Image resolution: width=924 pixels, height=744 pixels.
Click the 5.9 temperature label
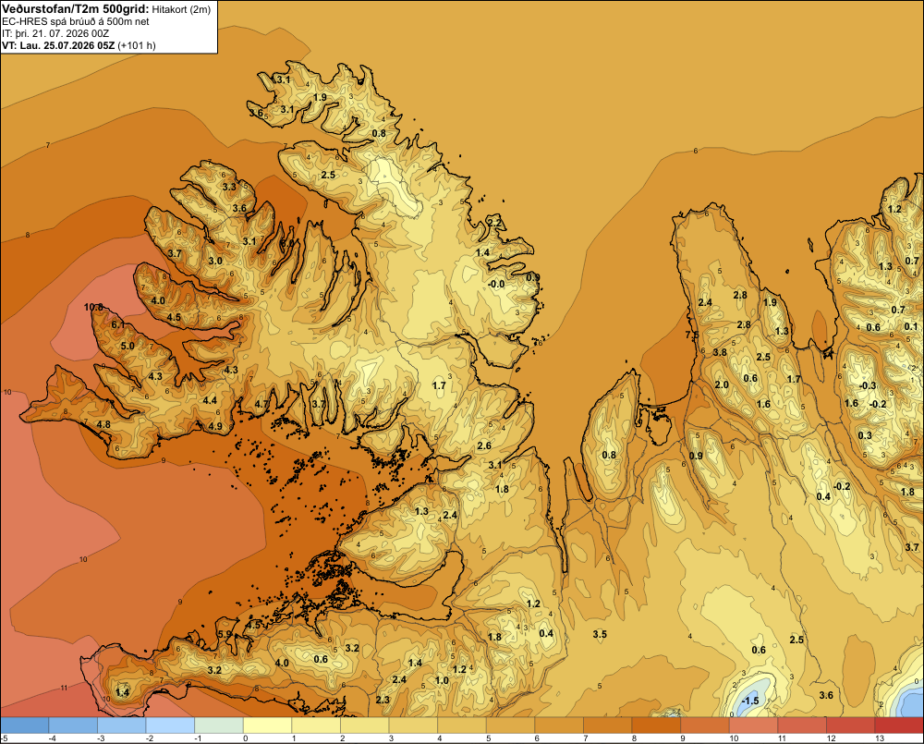(x=225, y=634)
